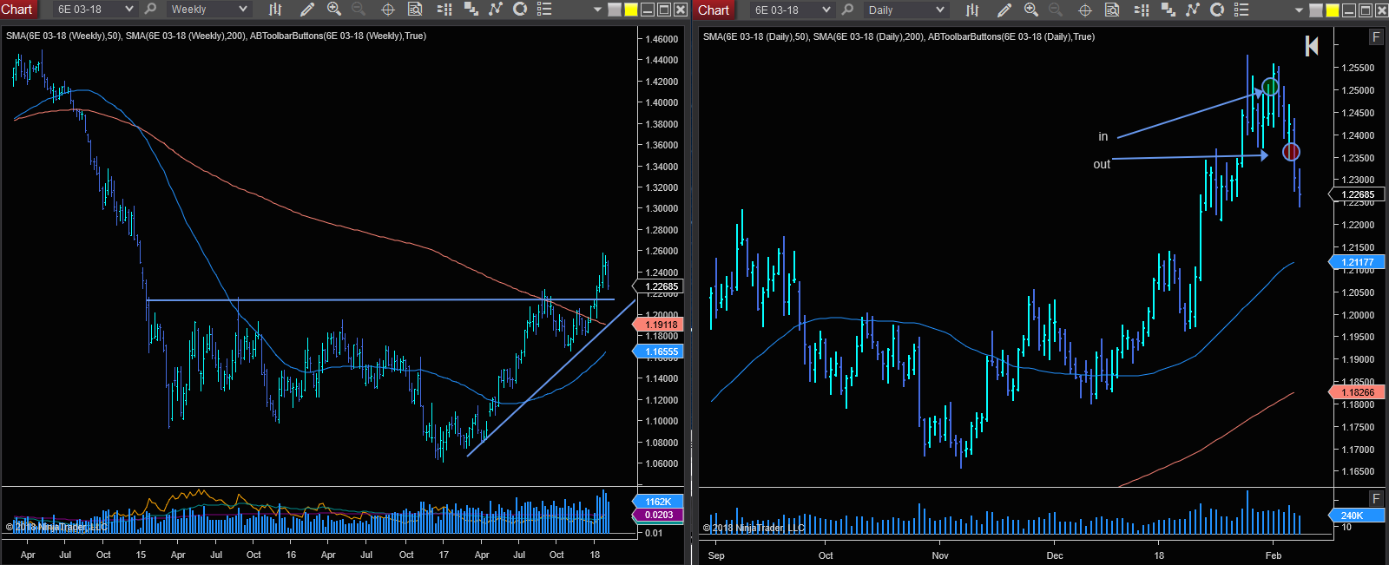This screenshot has width=1389, height=565.
Task: Open 6E 03-18 instrument dropdown in Daily chart
Action: pyautogui.click(x=792, y=10)
